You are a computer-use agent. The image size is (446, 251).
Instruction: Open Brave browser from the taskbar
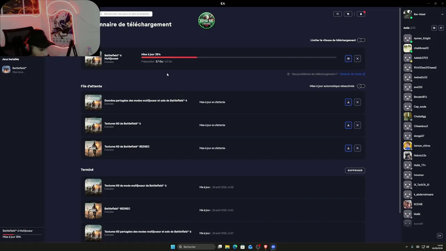(266, 247)
